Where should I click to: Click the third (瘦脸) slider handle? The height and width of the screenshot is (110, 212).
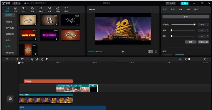[171, 36]
